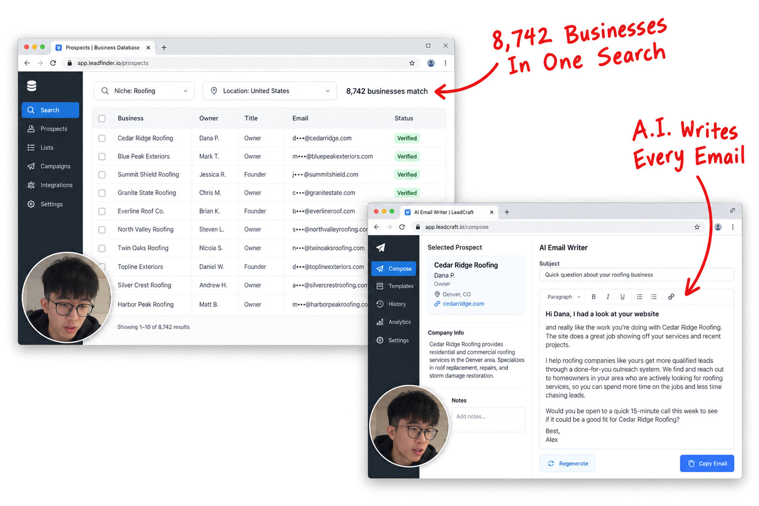This screenshot has height=506, width=759.
Task: Click the email Subject input field
Action: pos(636,275)
